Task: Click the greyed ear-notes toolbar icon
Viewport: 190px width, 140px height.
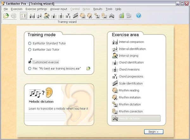Action: (129, 16)
